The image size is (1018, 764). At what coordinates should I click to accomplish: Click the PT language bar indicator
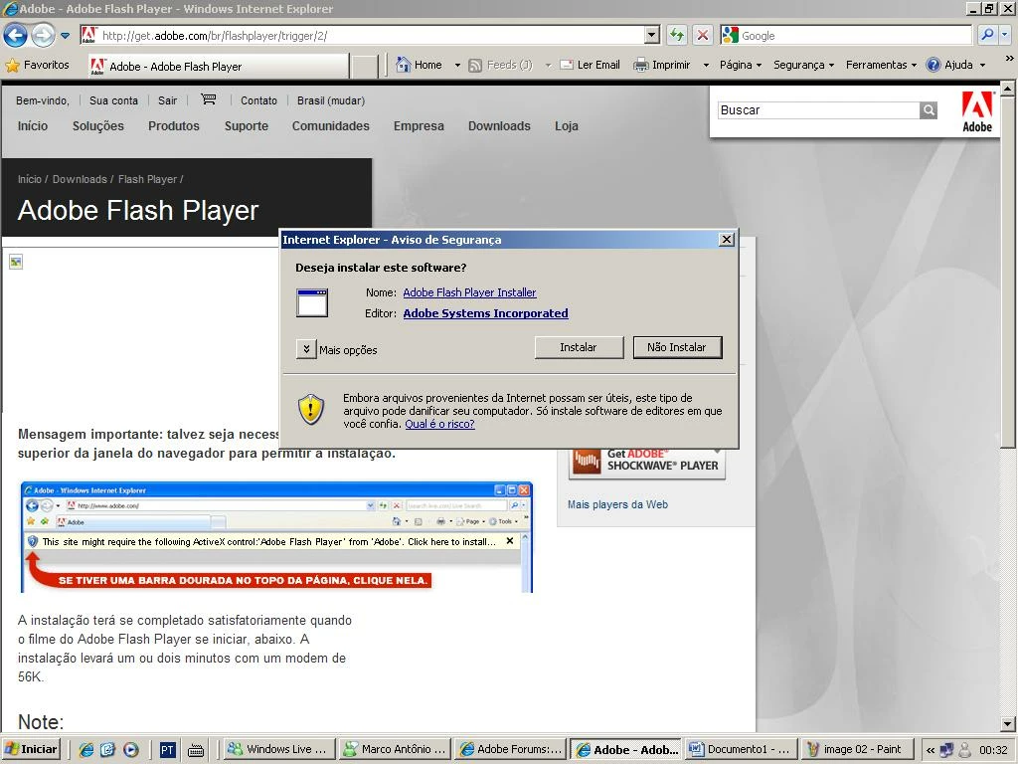[x=167, y=750]
